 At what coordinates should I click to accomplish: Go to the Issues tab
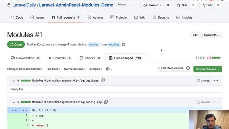(37, 18)
